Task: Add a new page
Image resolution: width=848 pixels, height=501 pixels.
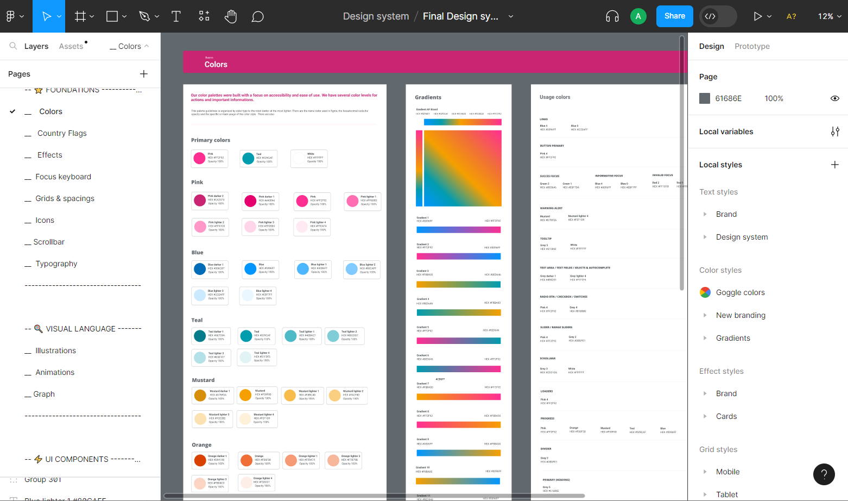Action: [144, 74]
